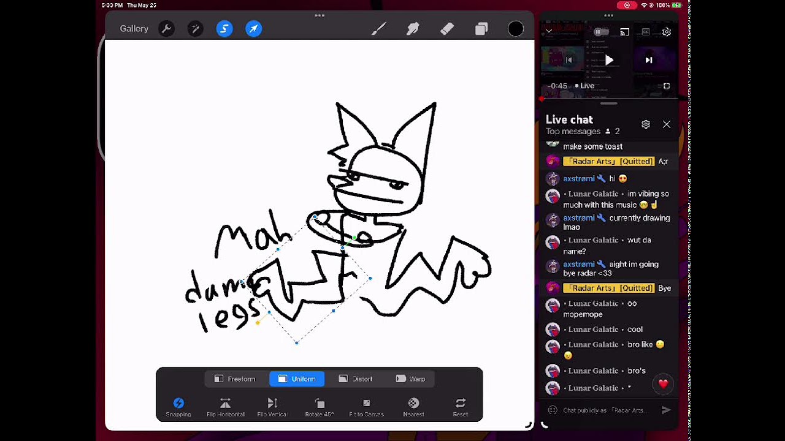
Task: Send the chat message
Action: pos(666,410)
